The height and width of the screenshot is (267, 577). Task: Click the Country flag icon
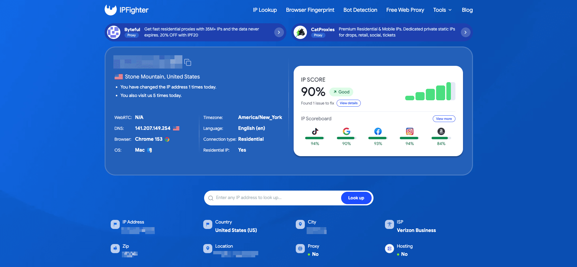[208, 224]
